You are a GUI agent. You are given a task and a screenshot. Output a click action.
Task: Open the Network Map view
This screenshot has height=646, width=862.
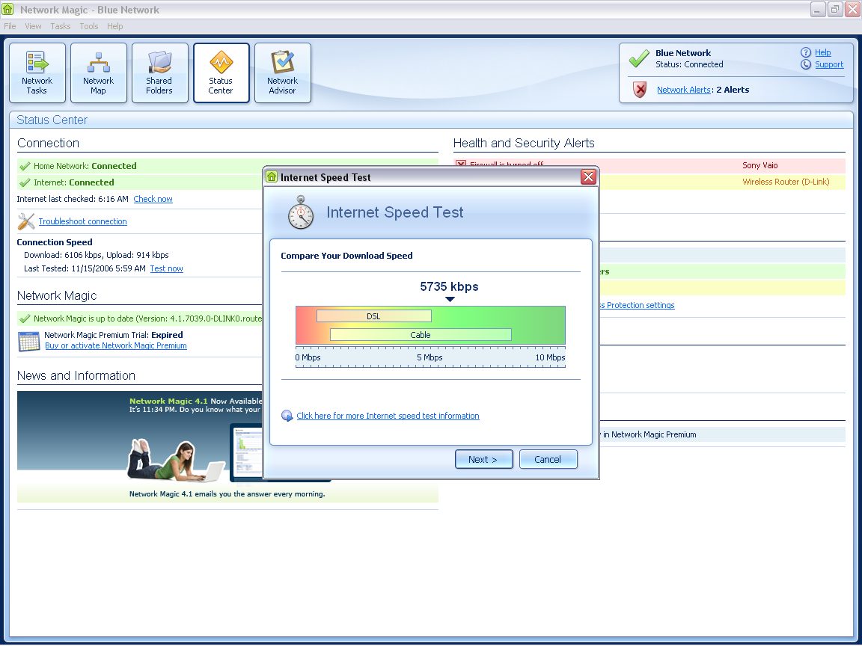99,73
